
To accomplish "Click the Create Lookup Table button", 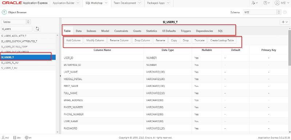I will [222, 40].
